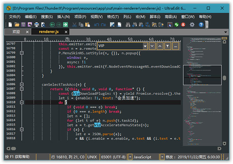Switch to the 欢迎 tab

pos(16,32)
